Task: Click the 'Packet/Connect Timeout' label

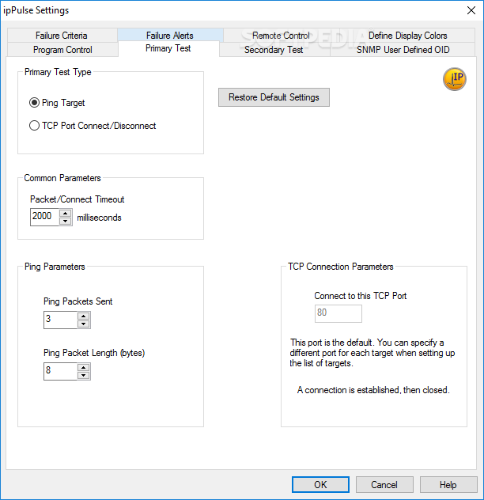Action: pyautogui.click(x=78, y=199)
